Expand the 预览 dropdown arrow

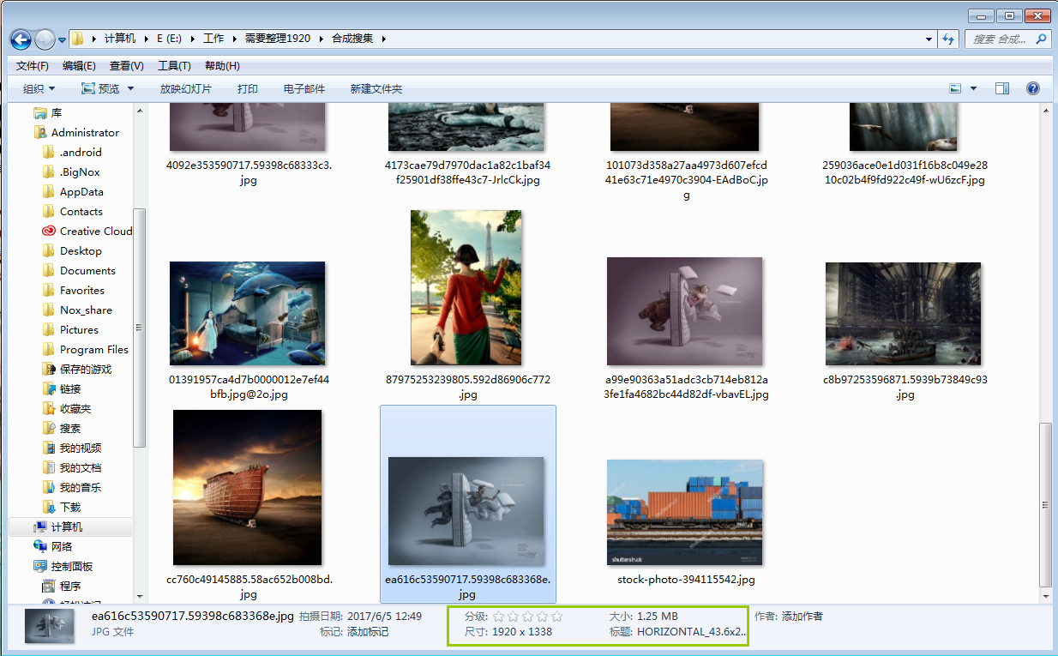131,88
